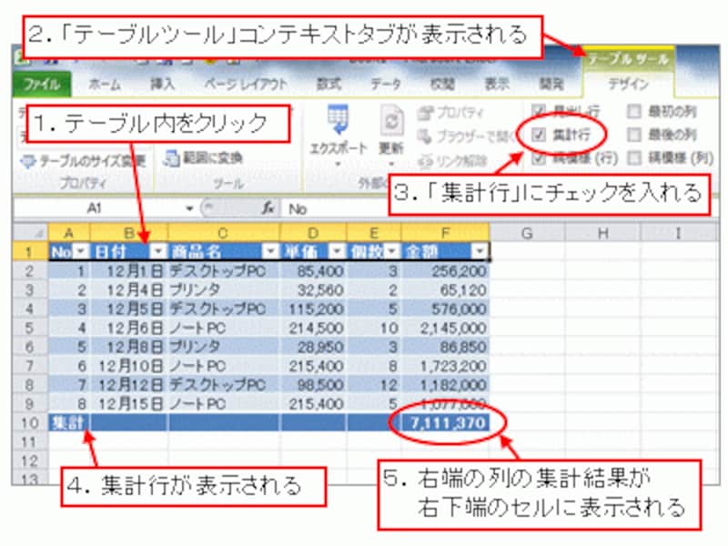This screenshot has width=728, height=546.
Task: Click cell with 256,200
Action: 445,270
